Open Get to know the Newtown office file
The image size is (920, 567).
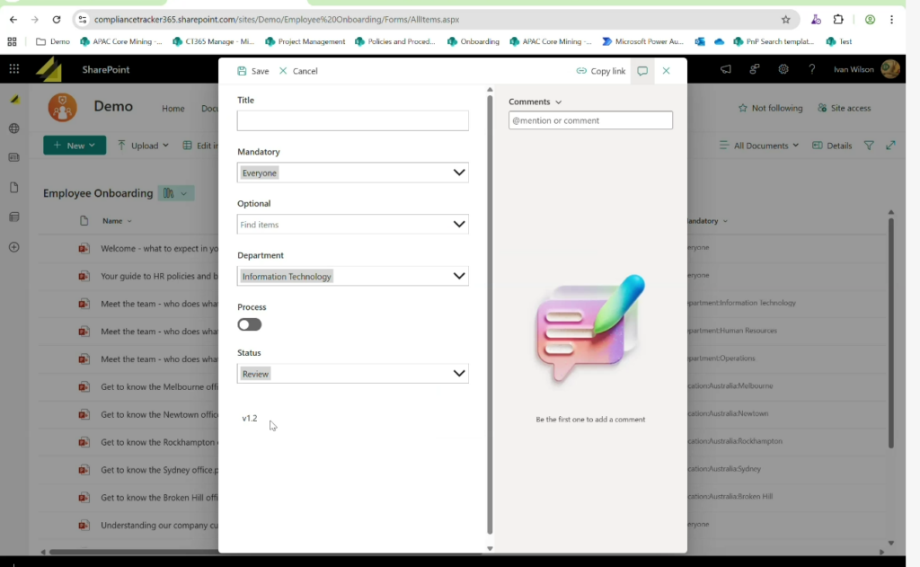click(159, 414)
